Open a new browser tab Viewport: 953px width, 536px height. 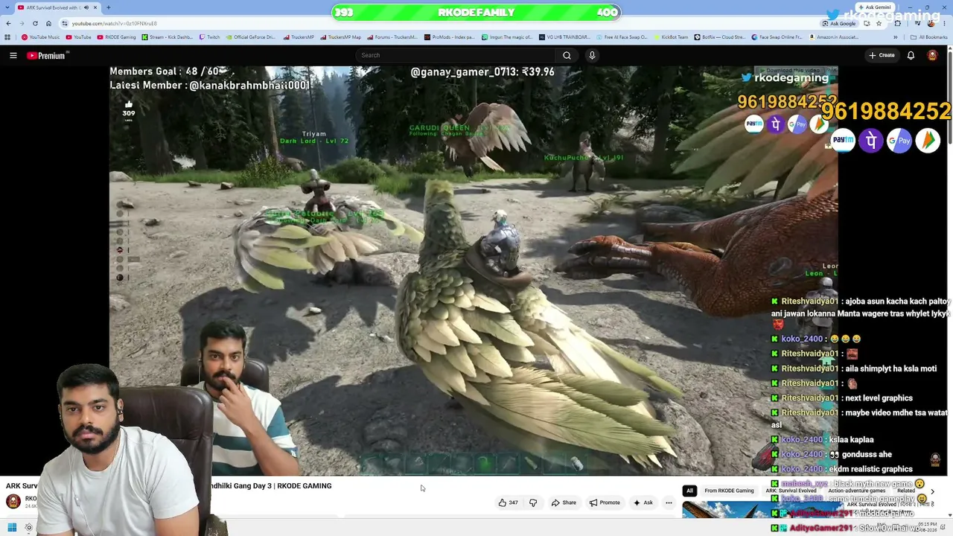(x=108, y=7)
